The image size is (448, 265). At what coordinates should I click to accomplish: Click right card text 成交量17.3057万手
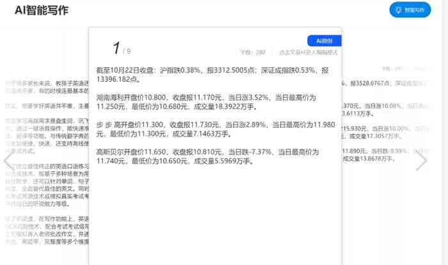[x=376, y=136]
